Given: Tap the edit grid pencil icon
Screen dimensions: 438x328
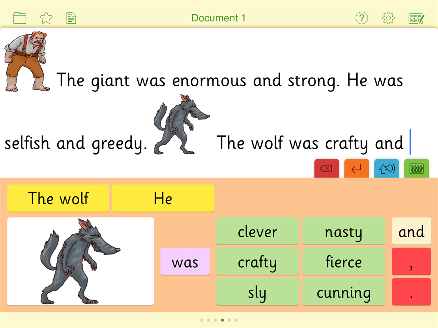Looking at the screenshot, I should click(x=416, y=18).
